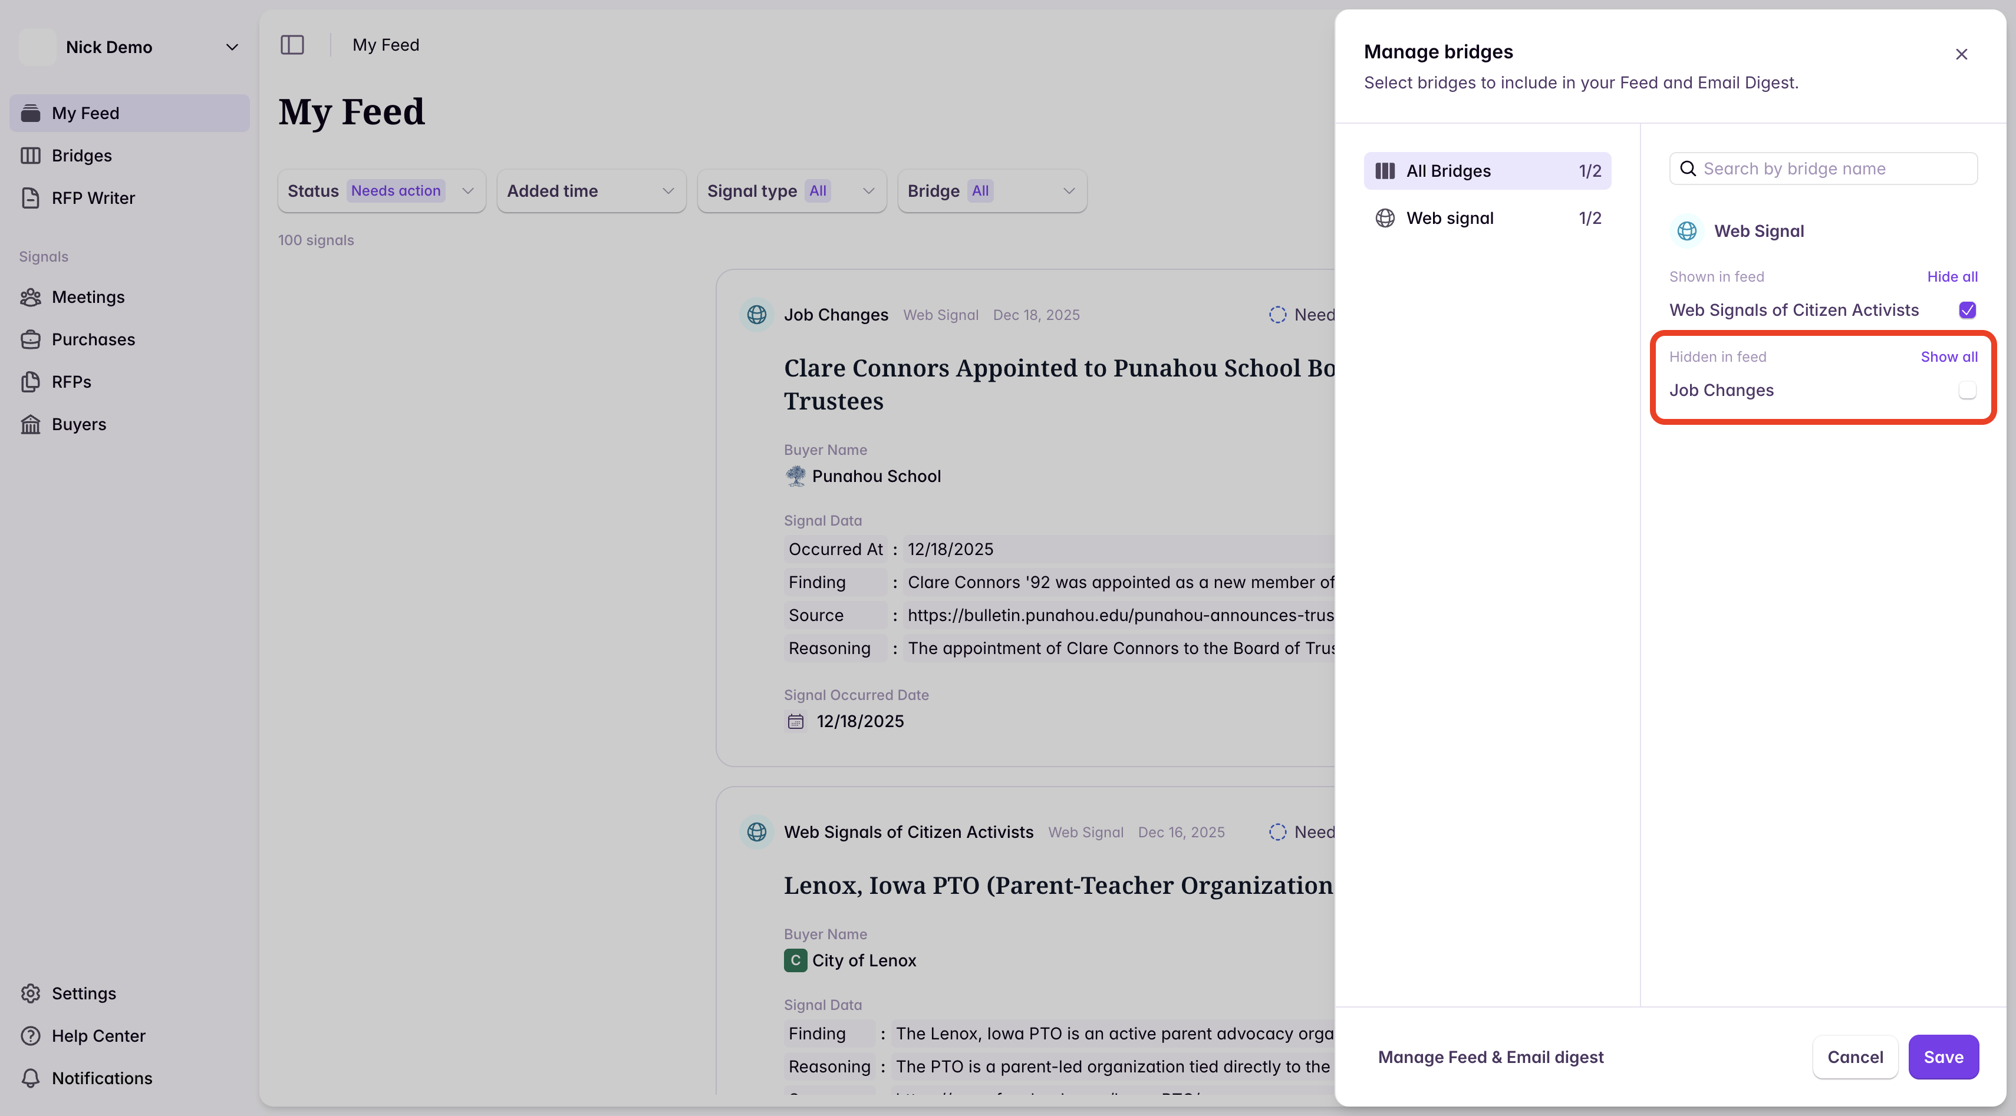
Task: Open the Help Center
Action: click(98, 1035)
